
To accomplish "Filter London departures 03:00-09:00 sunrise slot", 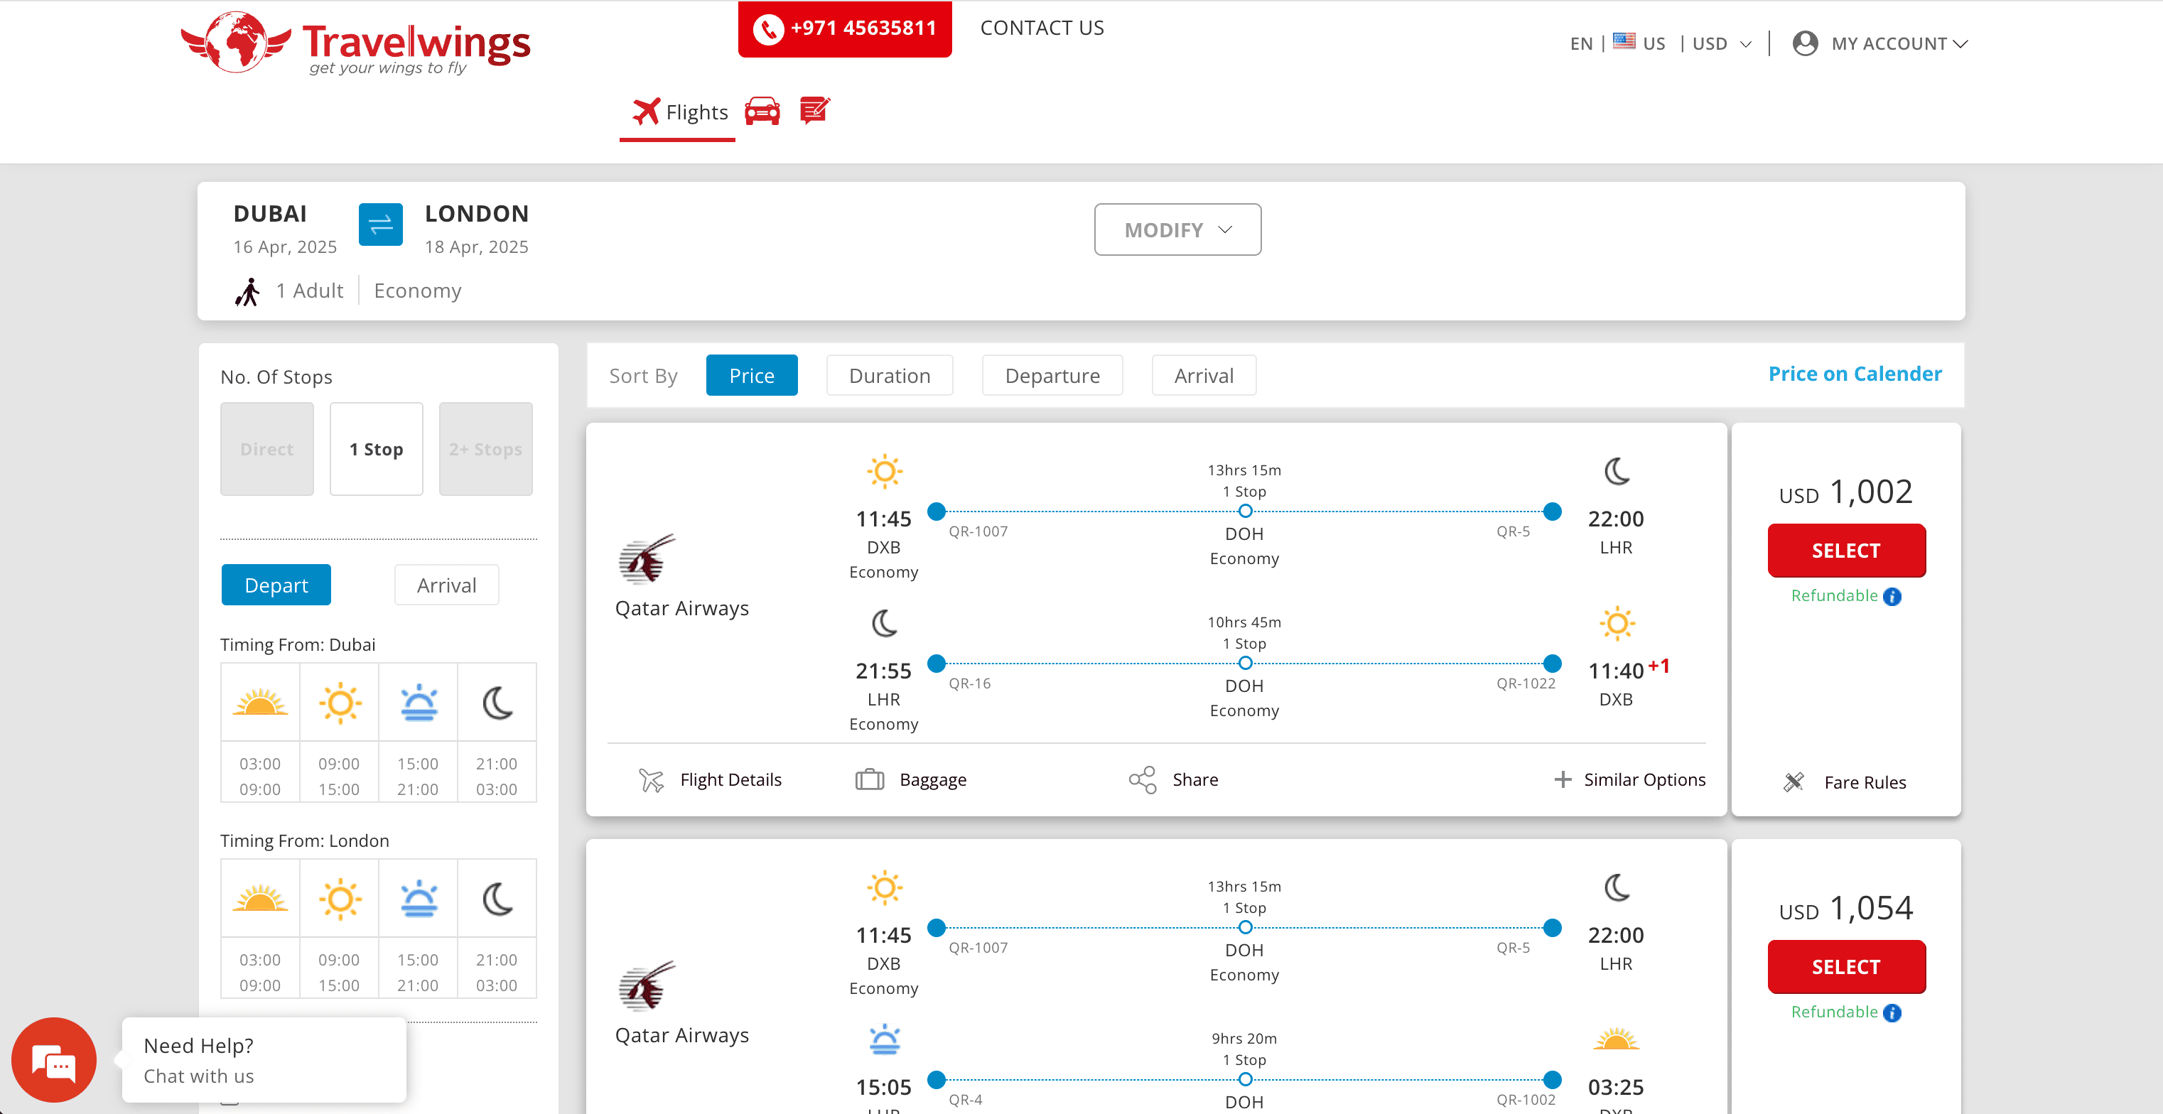I will 260,929.
